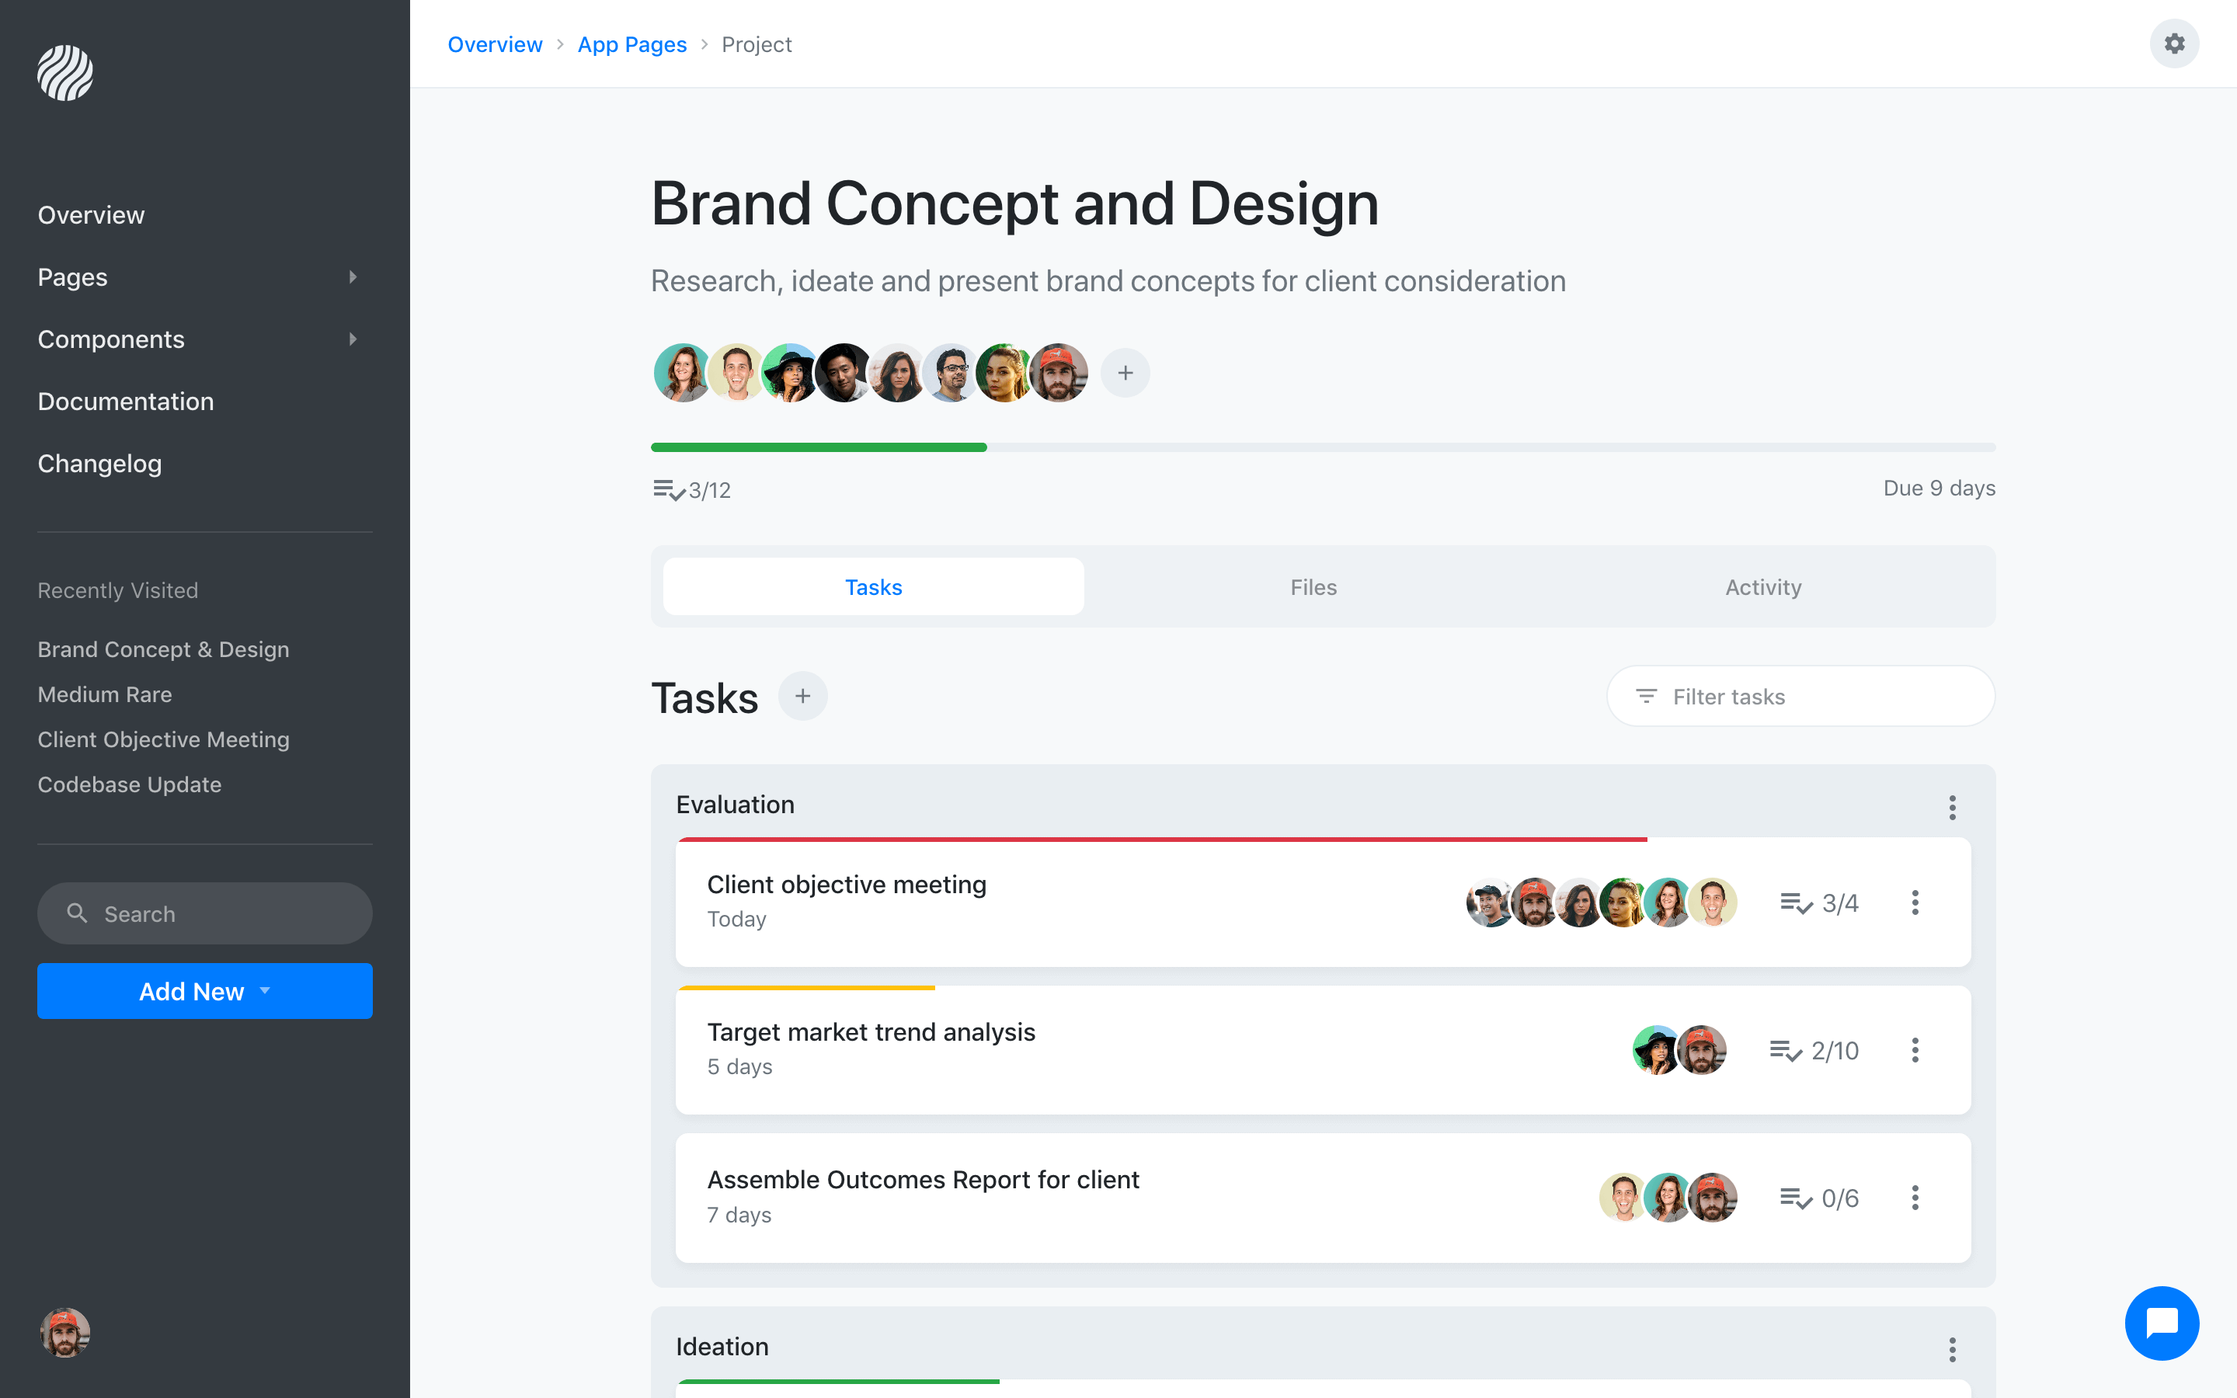Open Client objective meeting options menu
2237x1398 pixels.
coord(1915,902)
